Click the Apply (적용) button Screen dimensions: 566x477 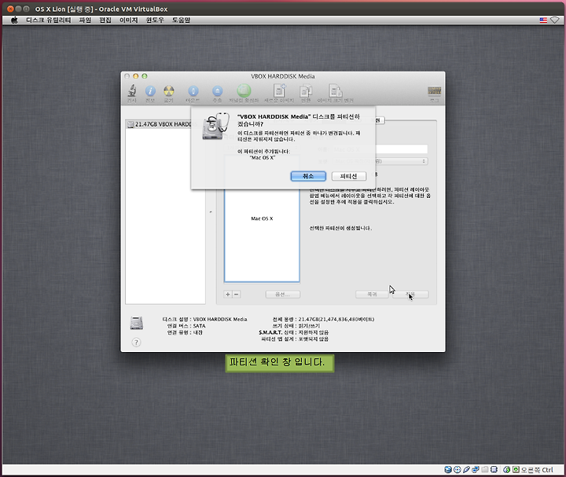[x=410, y=295]
